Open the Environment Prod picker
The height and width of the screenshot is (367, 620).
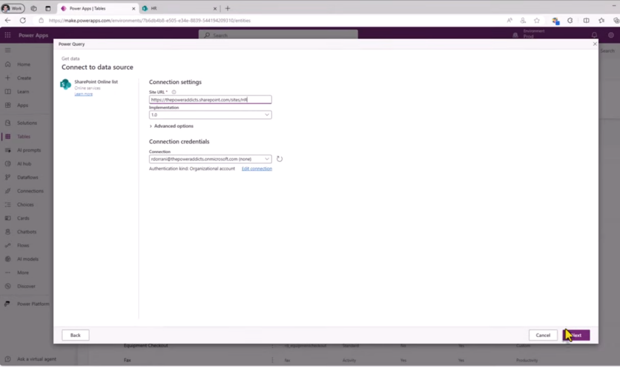point(529,34)
